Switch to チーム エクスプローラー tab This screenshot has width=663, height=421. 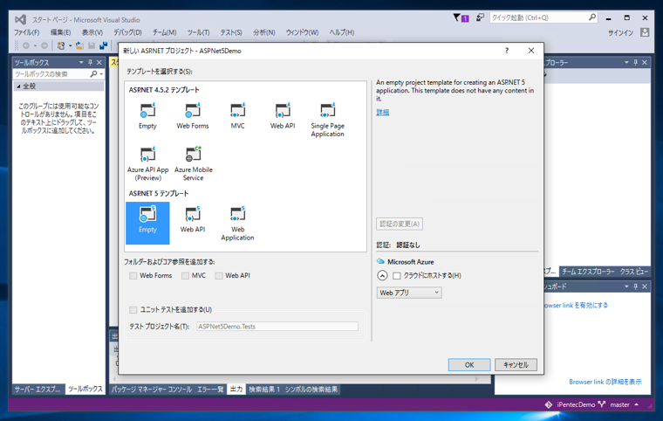pyautogui.click(x=588, y=272)
